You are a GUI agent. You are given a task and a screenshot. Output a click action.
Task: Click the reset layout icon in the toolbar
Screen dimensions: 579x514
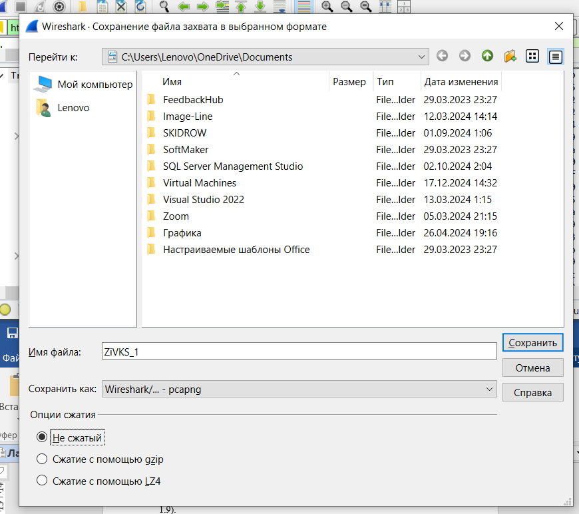click(404, 6)
